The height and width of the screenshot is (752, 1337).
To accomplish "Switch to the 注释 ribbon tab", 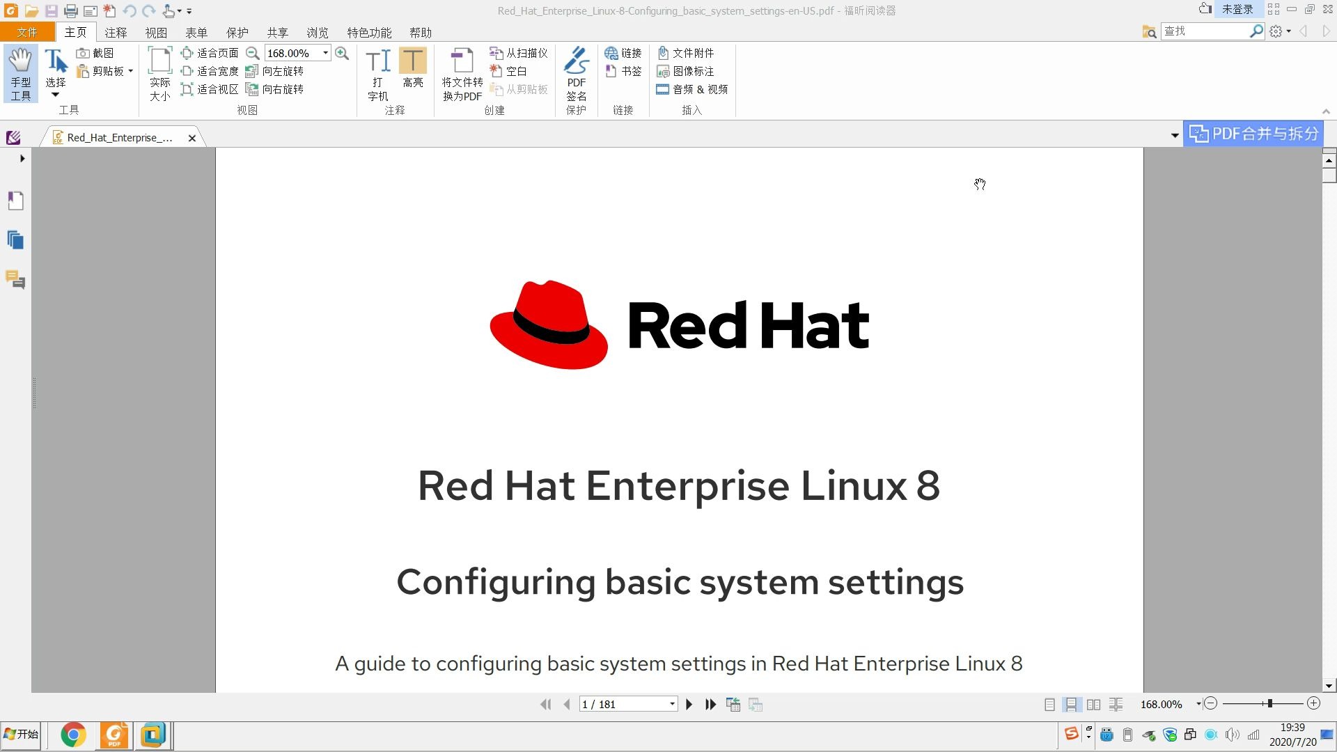I will tap(116, 33).
